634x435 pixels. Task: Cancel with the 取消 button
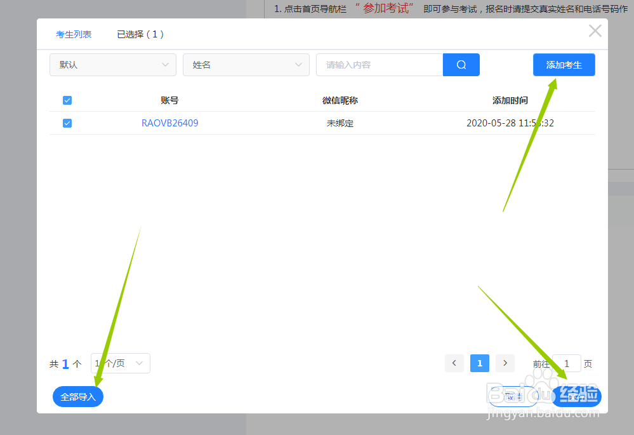(x=512, y=395)
